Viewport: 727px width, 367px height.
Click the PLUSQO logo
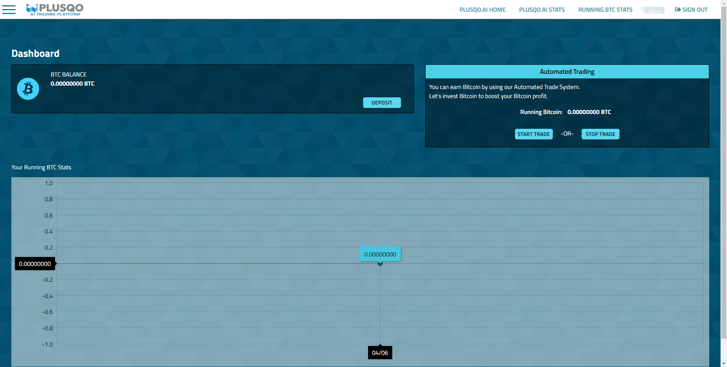(55, 10)
